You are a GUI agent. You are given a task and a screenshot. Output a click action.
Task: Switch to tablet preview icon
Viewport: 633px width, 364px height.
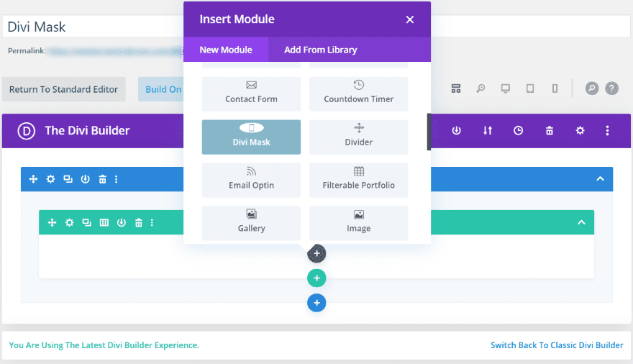(530, 88)
